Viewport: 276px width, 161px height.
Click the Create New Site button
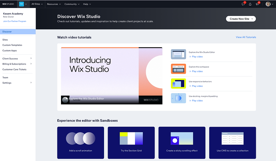(x=241, y=19)
